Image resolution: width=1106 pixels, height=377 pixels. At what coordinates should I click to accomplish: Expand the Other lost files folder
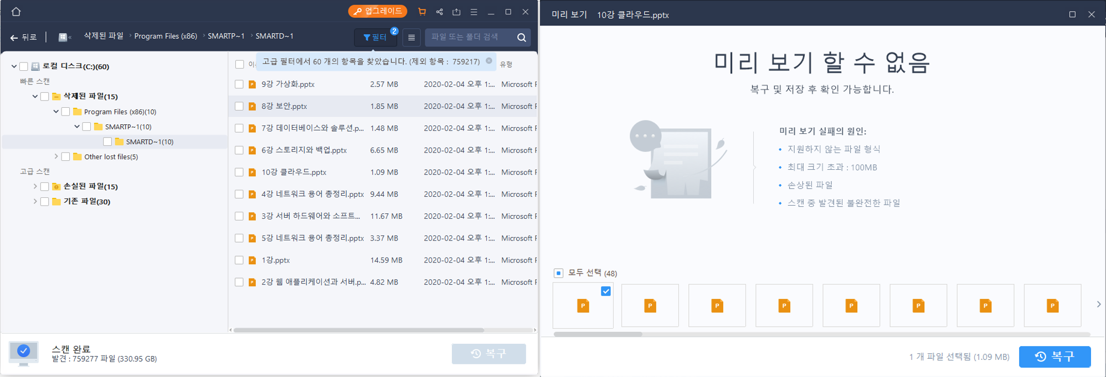pyautogui.click(x=56, y=156)
